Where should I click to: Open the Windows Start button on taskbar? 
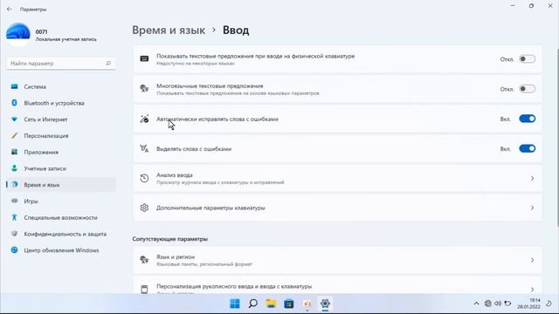point(235,304)
